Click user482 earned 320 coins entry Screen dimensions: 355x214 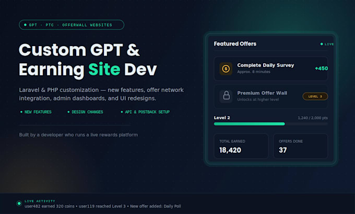50,206
